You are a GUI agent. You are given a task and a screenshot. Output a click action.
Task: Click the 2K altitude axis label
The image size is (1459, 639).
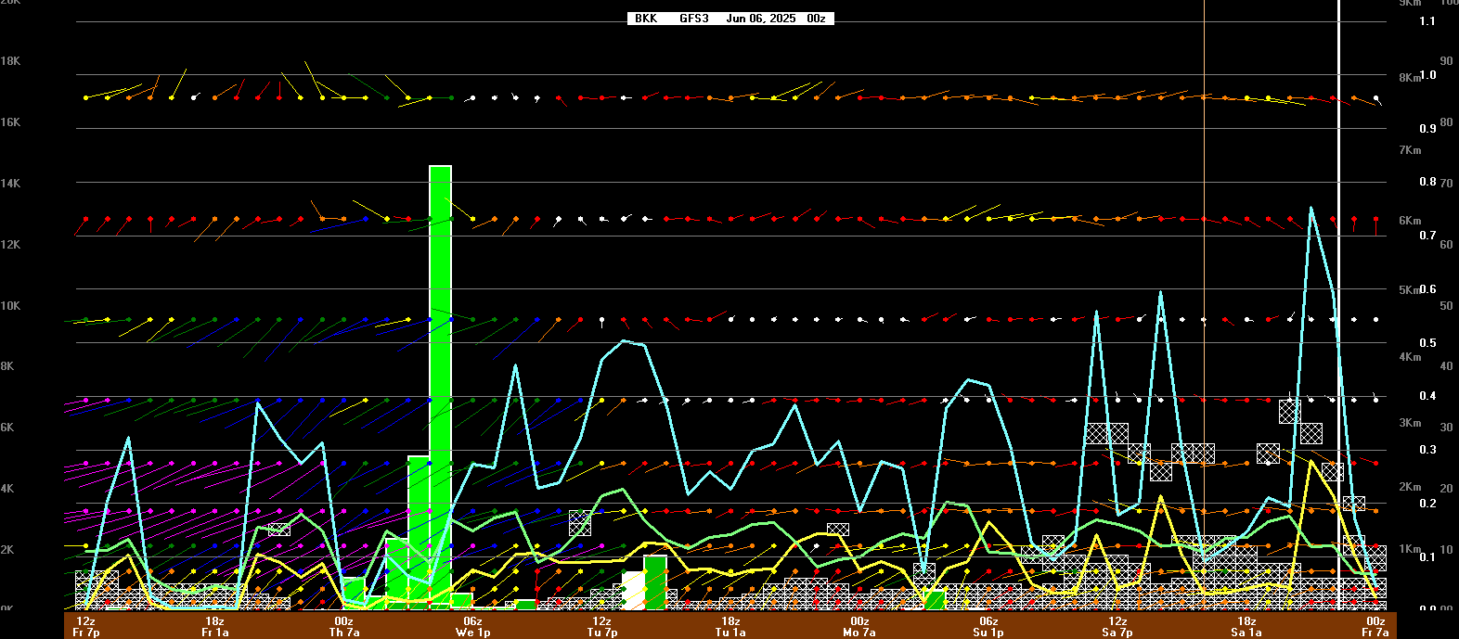7,550
